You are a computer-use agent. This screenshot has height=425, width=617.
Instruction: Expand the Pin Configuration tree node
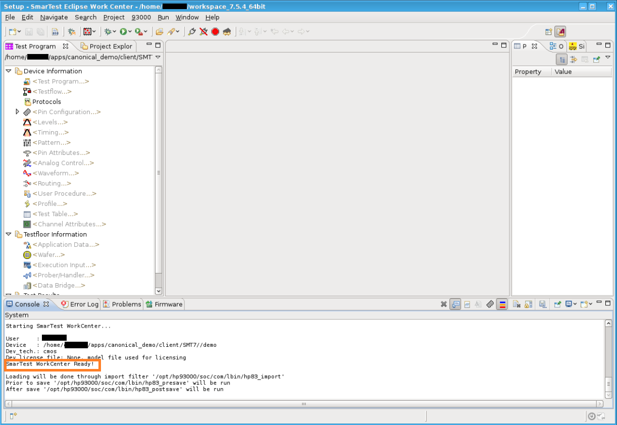pyautogui.click(x=18, y=112)
